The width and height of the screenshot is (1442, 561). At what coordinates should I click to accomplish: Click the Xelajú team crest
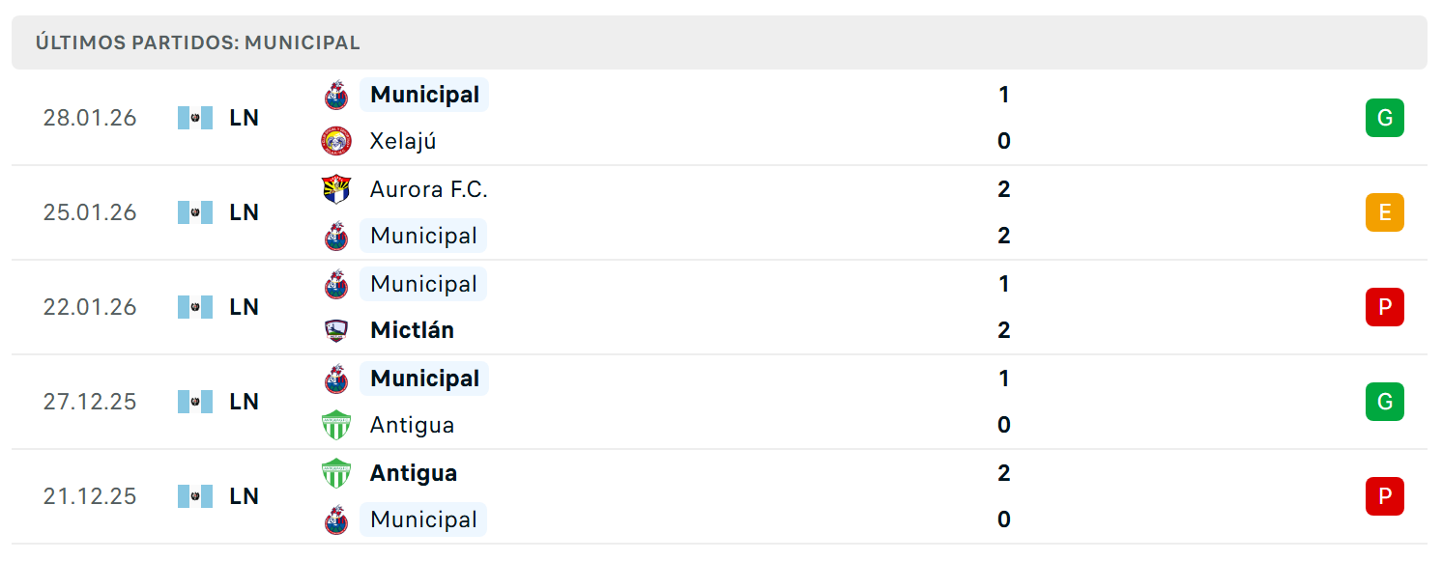click(x=336, y=141)
